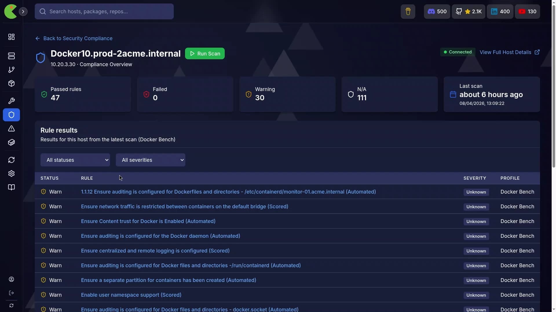Click the PROFILE column header
This screenshot has width=556, height=312.
point(510,178)
